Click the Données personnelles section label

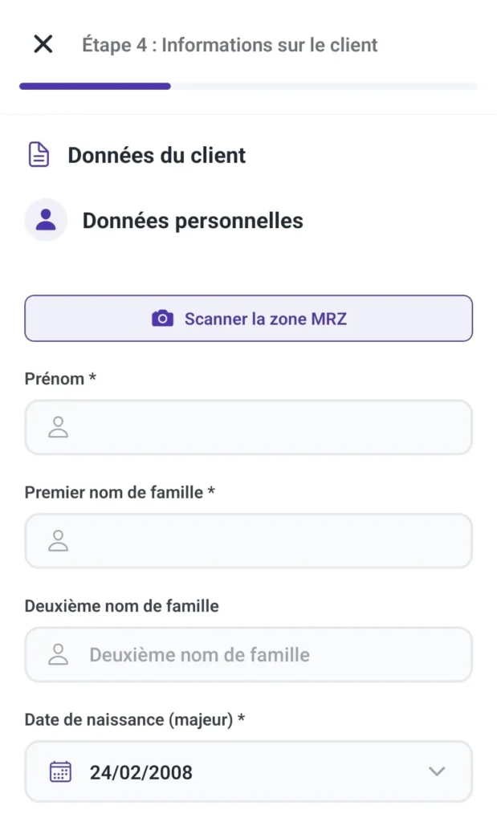click(x=193, y=220)
